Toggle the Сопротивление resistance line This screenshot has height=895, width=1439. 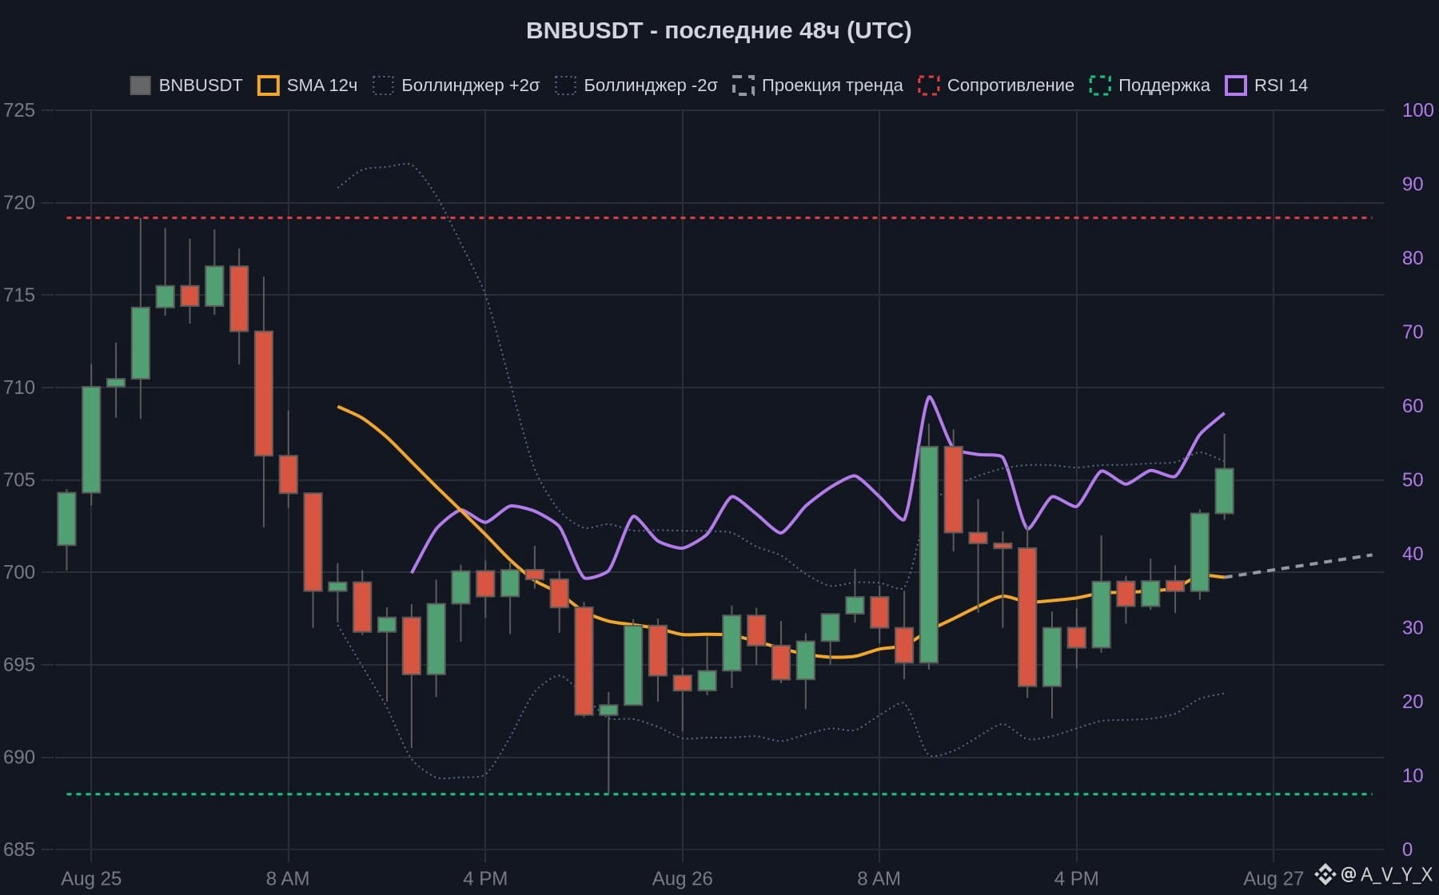(x=996, y=86)
